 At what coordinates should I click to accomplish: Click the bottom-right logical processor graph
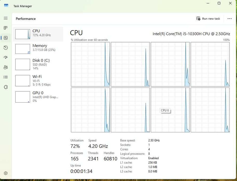[x=210, y=110]
